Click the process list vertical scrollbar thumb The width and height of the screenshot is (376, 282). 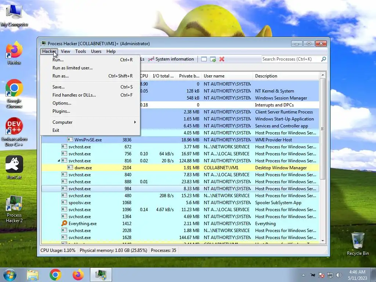coord(322,129)
